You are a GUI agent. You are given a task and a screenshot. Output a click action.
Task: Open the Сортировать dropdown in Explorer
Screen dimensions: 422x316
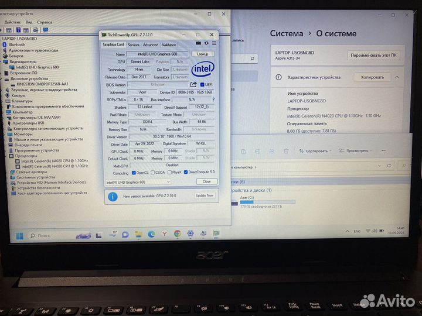coord(315,151)
